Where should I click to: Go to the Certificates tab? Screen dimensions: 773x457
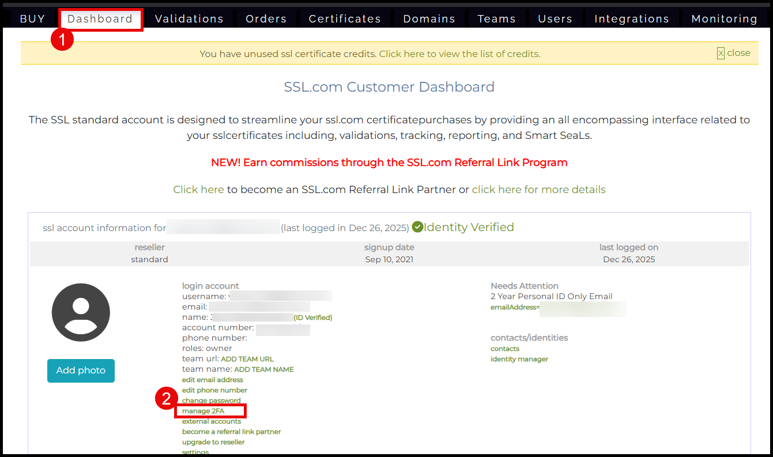coord(345,19)
